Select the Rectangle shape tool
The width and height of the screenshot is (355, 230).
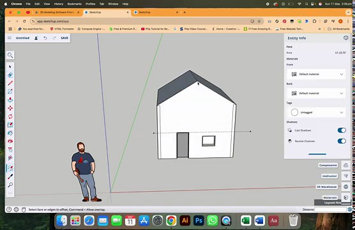10,91
